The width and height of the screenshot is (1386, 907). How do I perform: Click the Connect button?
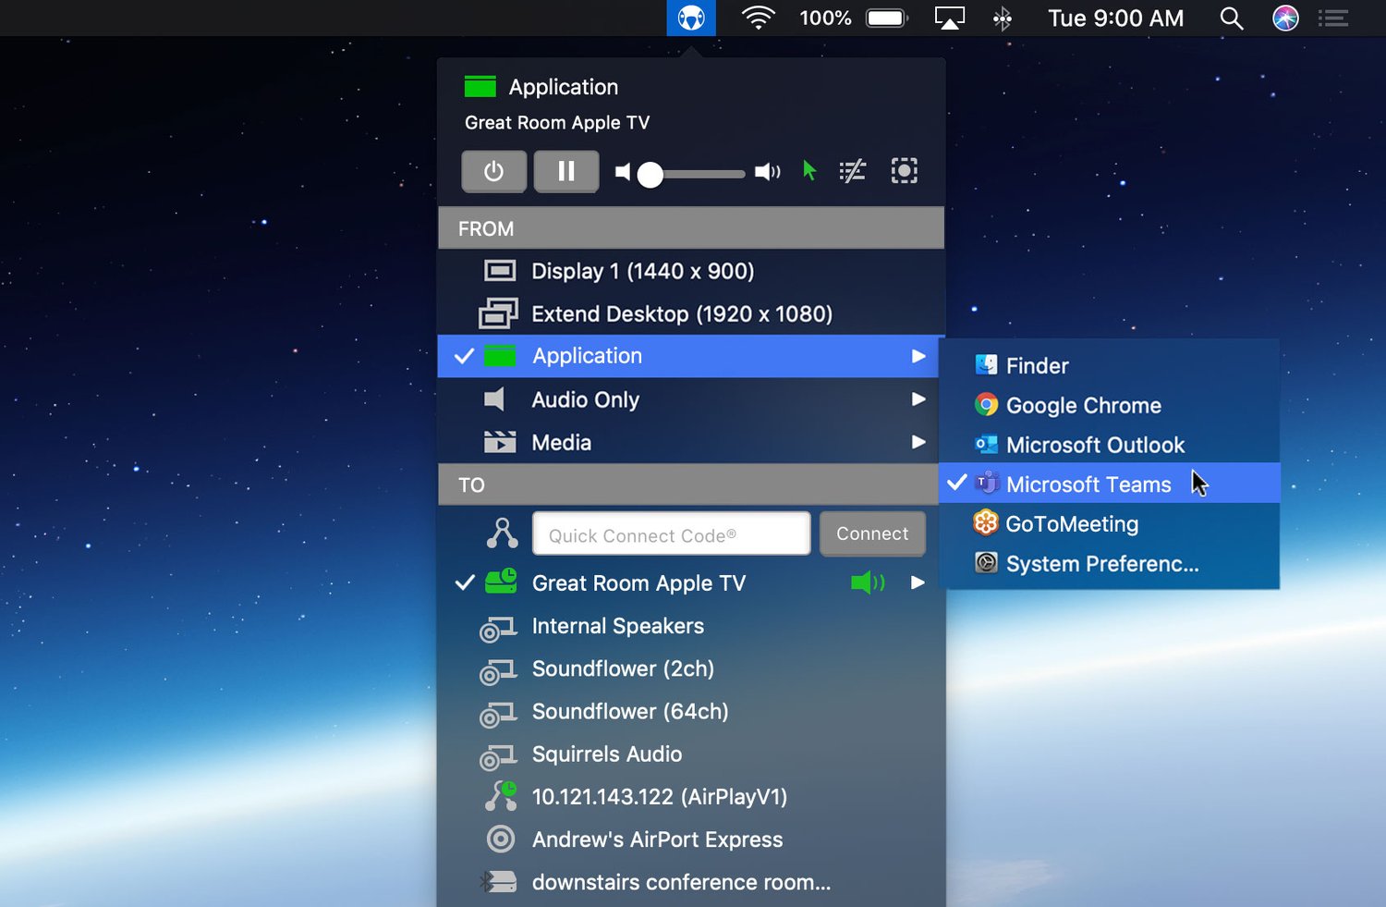pyautogui.click(x=871, y=533)
